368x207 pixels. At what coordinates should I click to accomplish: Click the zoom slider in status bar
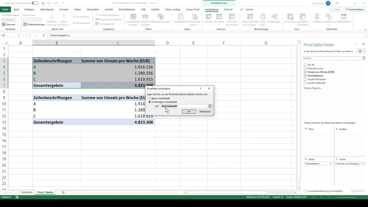pos(347,197)
